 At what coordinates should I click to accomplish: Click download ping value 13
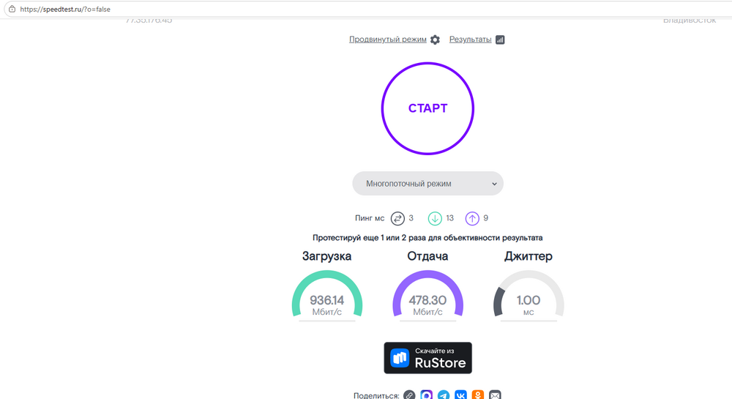pos(449,218)
